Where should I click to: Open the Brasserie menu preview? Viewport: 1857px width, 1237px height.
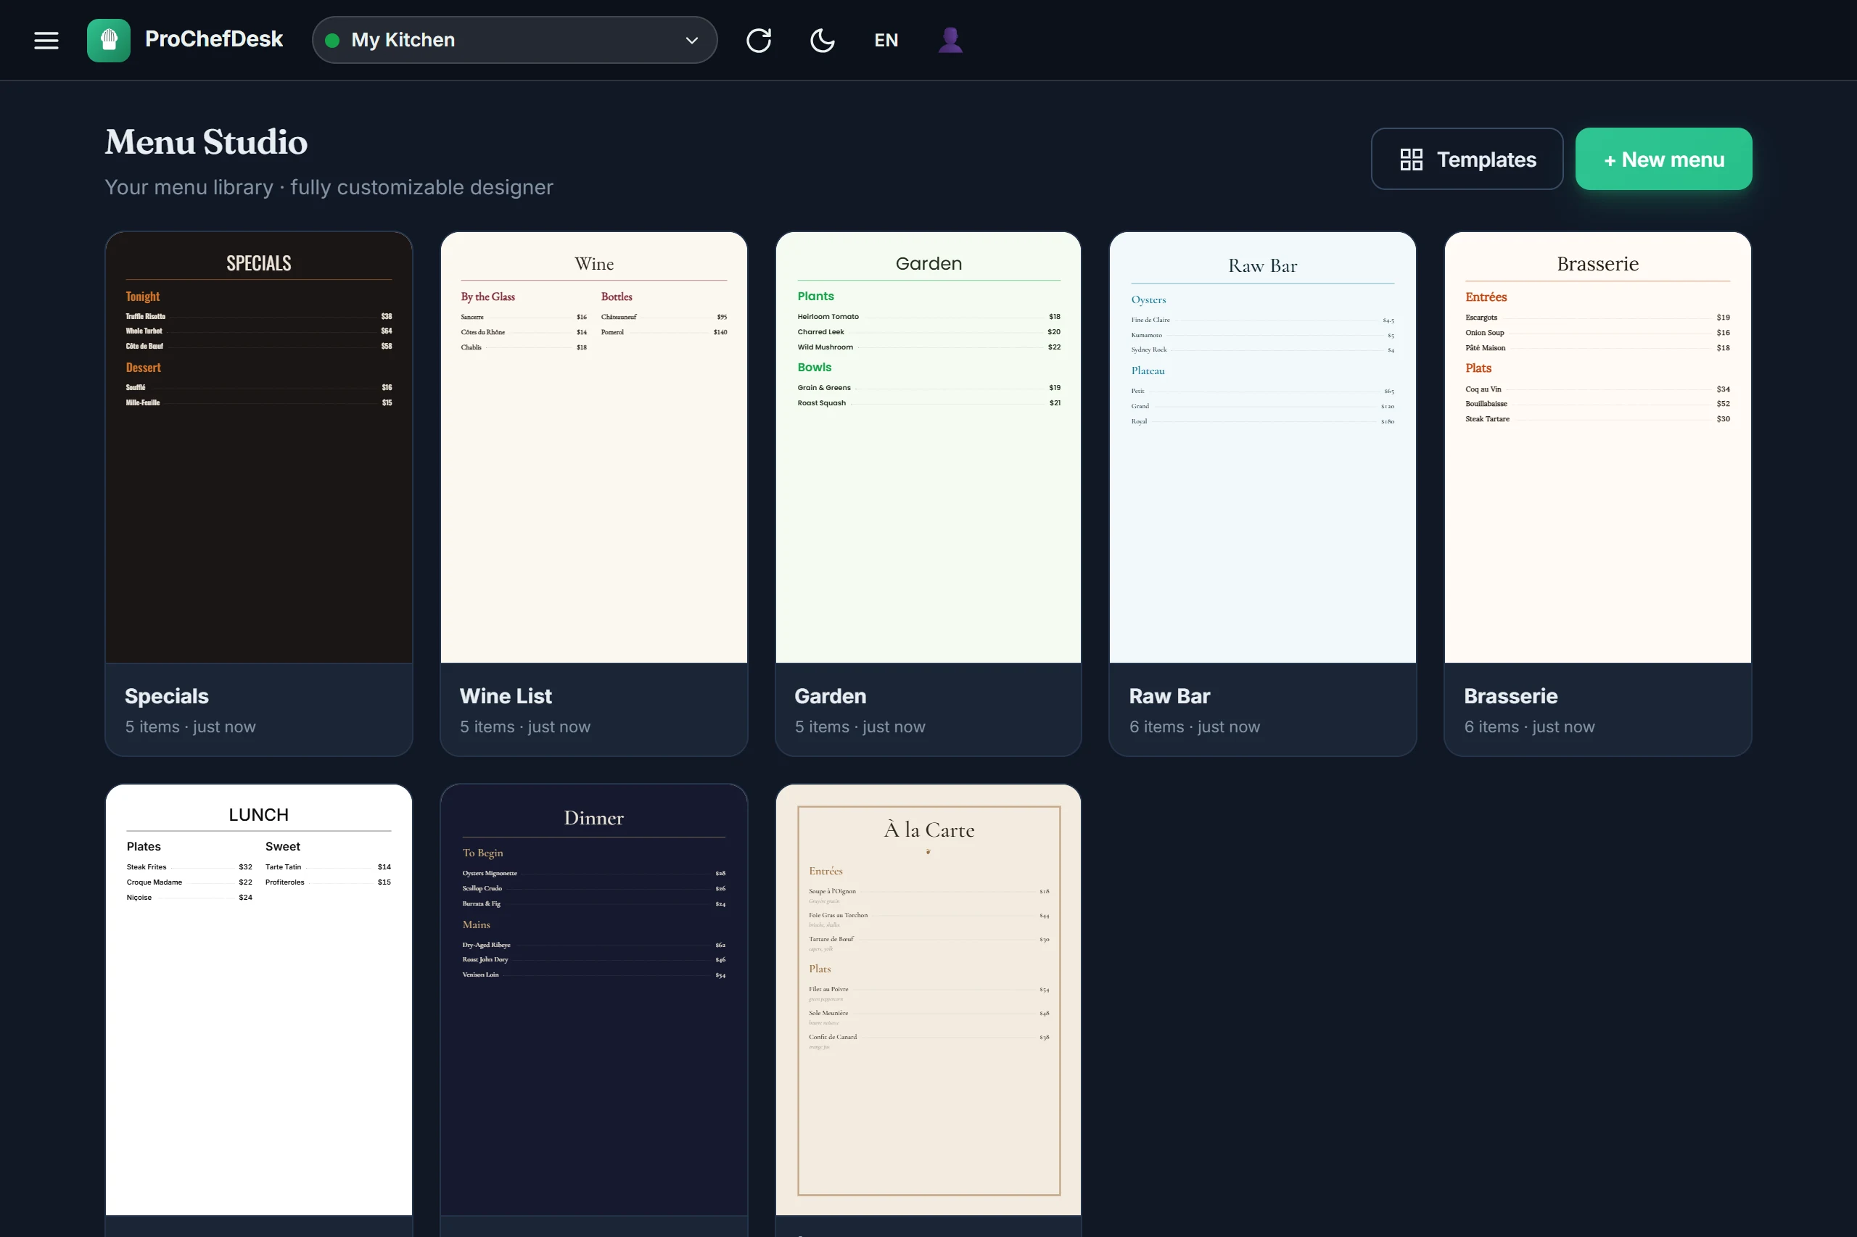(x=1597, y=447)
